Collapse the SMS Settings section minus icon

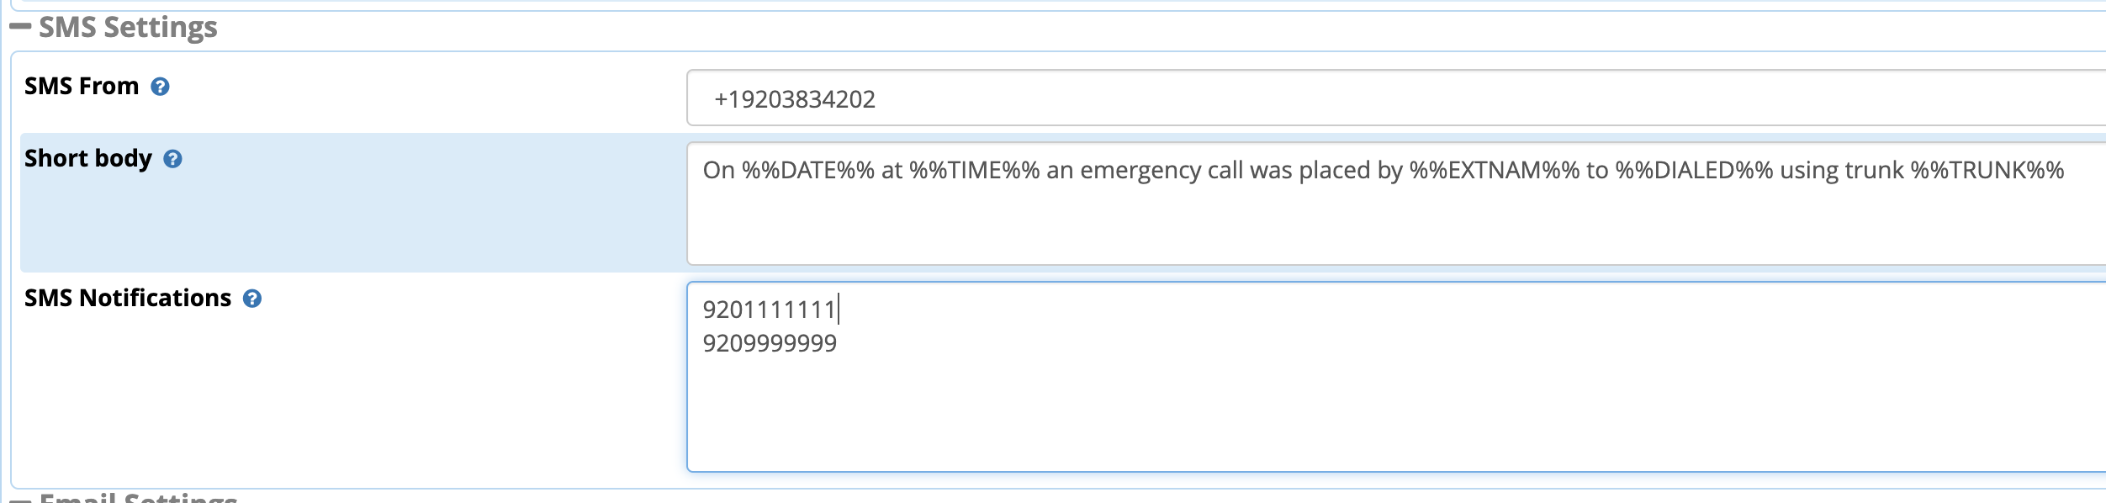[x=19, y=27]
